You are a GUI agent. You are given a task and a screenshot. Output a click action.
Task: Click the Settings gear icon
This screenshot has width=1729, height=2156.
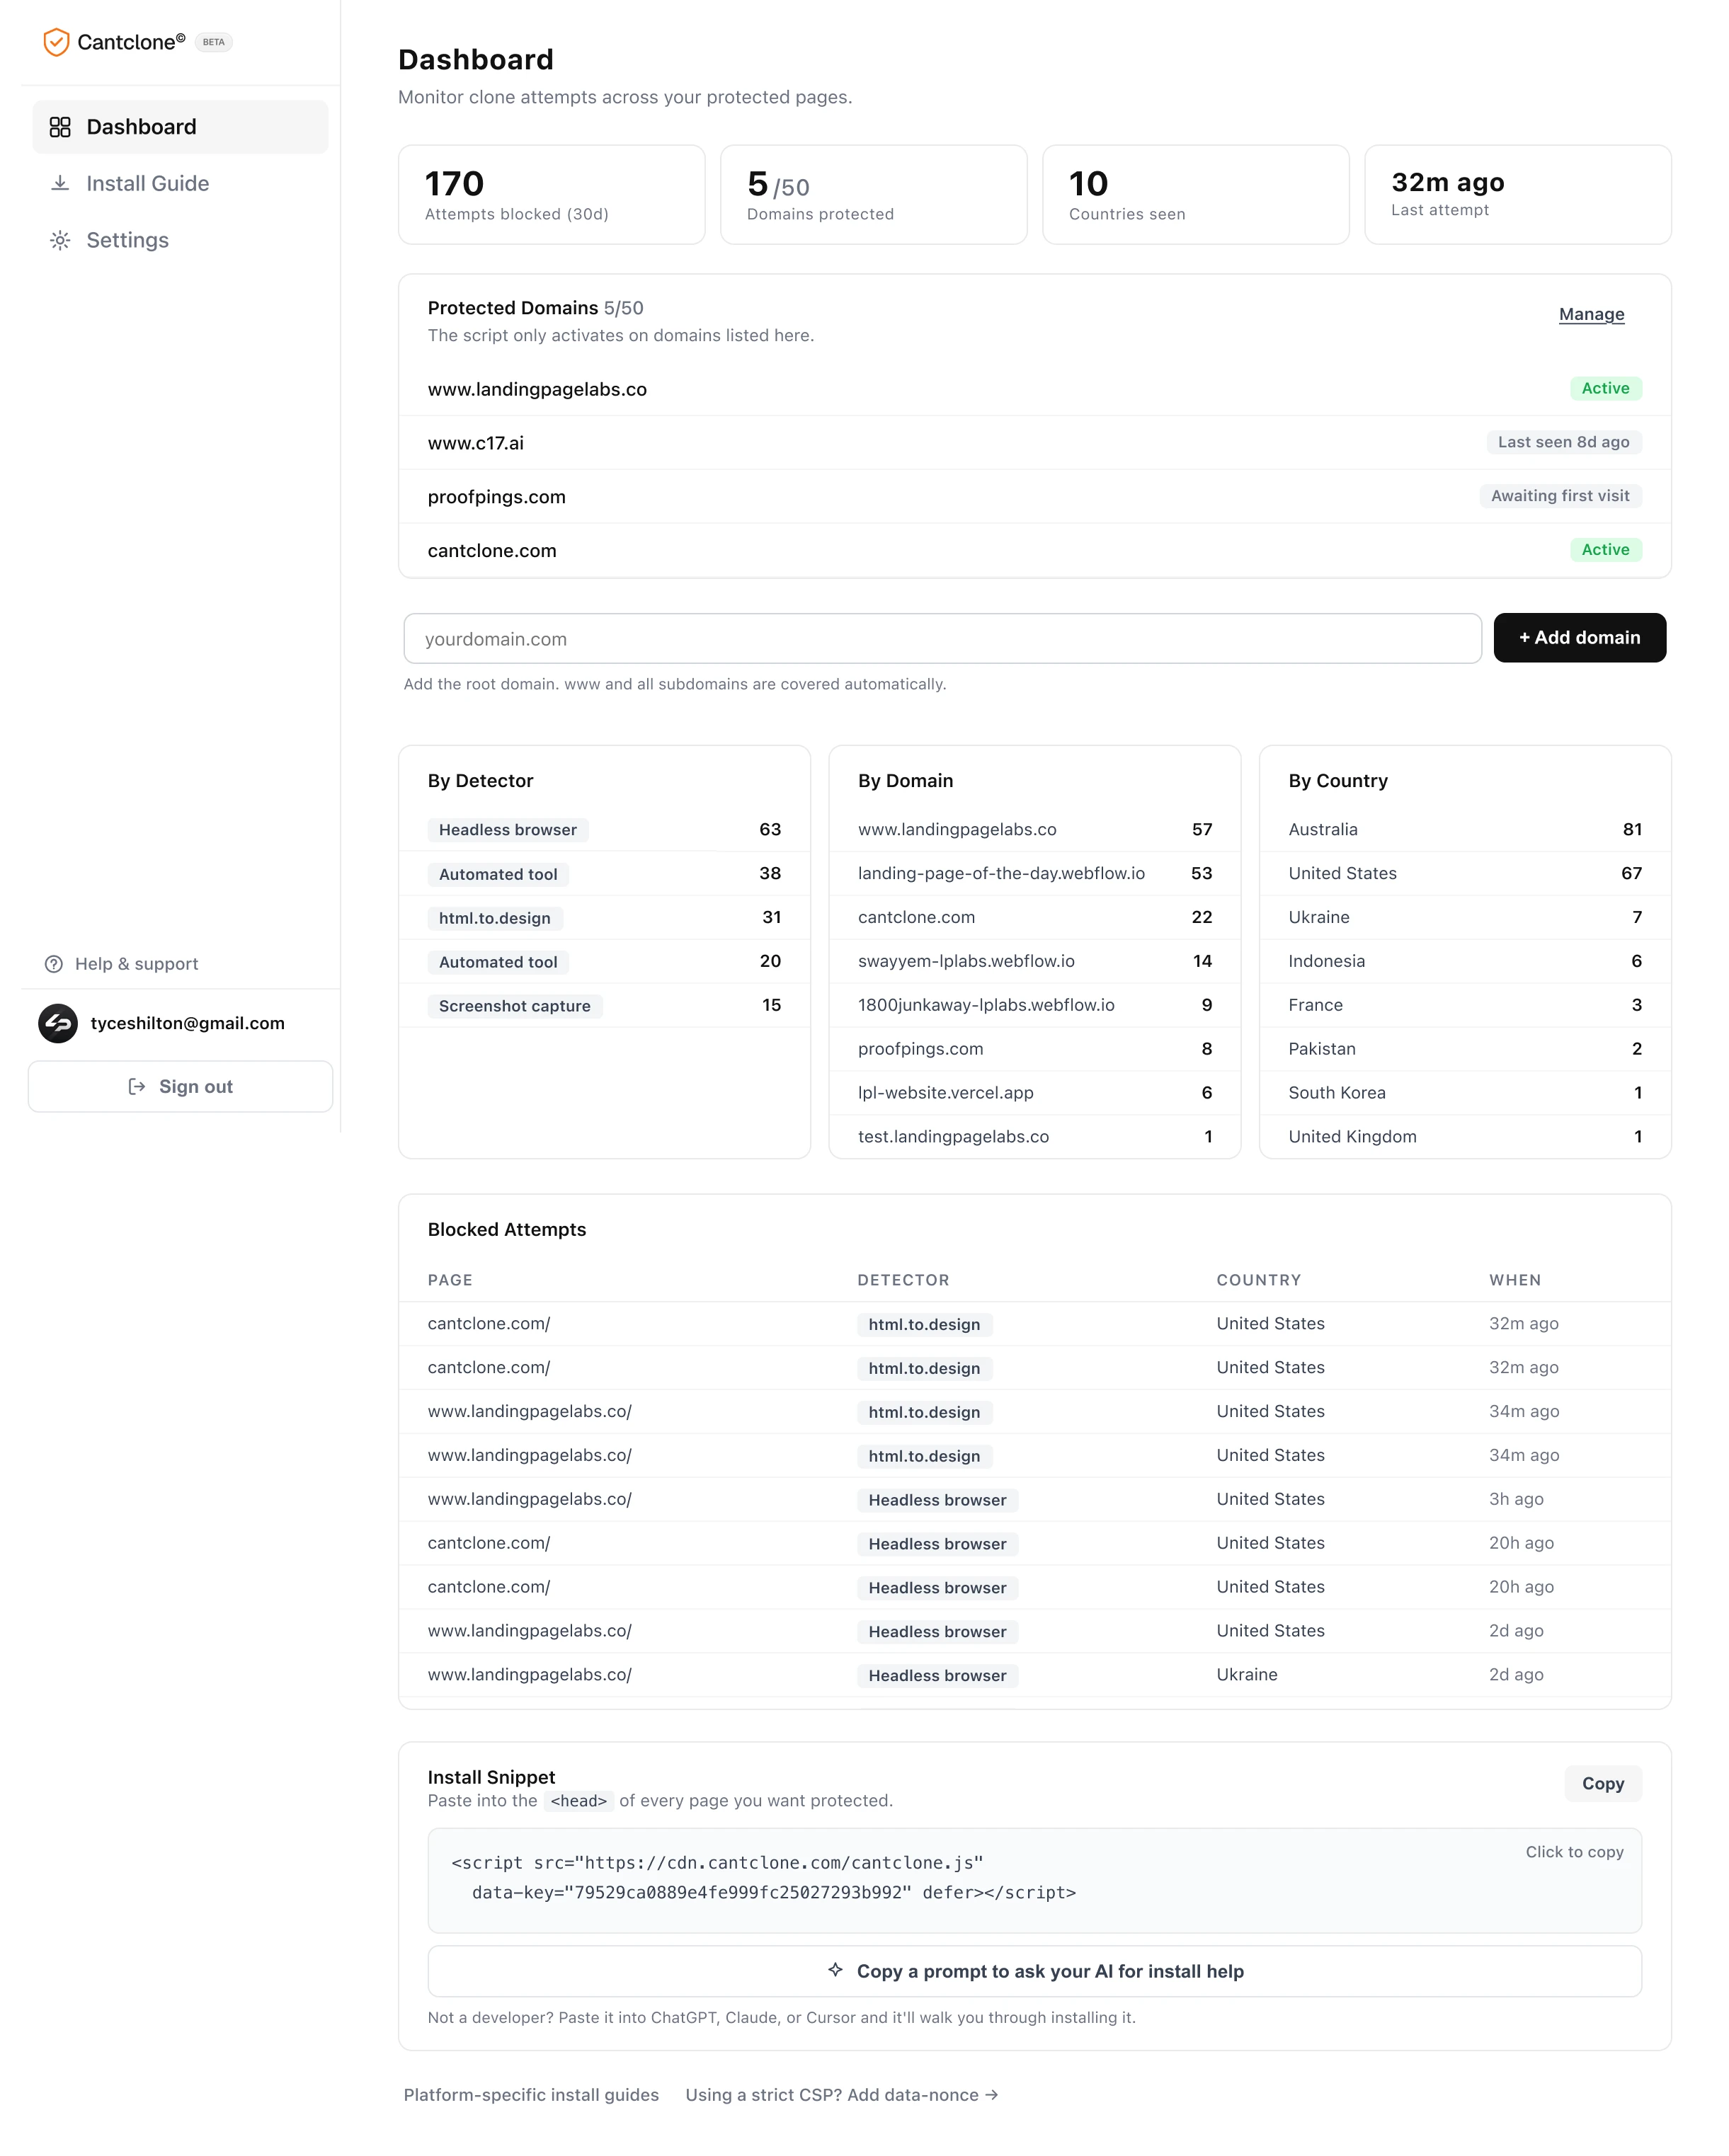click(60, 240)
